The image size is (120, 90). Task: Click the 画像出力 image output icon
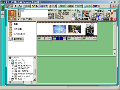point(110,15)
